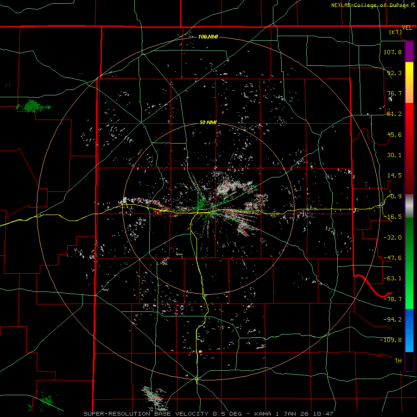
Task: Click the 100 NMI range ring label
Action: tap(208, 37)
